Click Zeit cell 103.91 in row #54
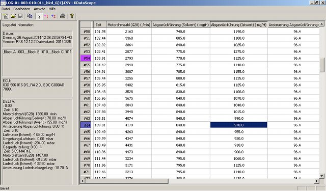The width and height of the screenshot is (326, 191). click(x=100, y=58)
